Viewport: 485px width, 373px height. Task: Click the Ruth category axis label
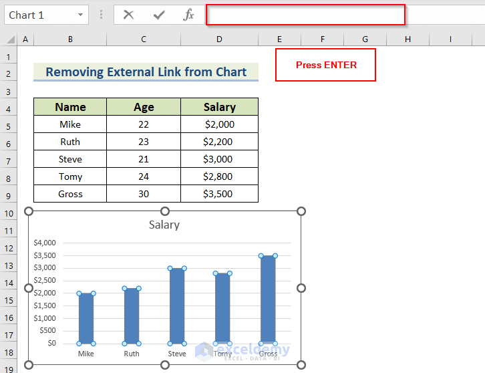[132, 354]
